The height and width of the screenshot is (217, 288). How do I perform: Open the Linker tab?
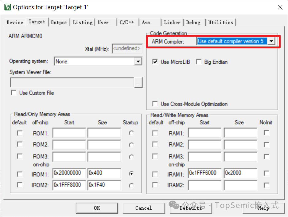tap(172, 22)
